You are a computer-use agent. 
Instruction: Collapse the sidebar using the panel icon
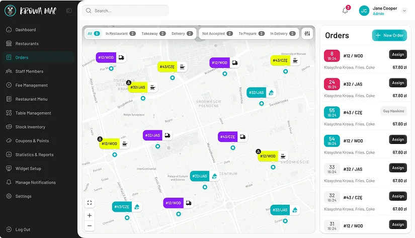(x=69, y=11)
